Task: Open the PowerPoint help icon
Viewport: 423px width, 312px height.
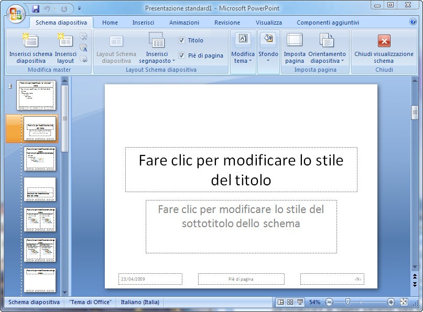Action: [413, 22]
